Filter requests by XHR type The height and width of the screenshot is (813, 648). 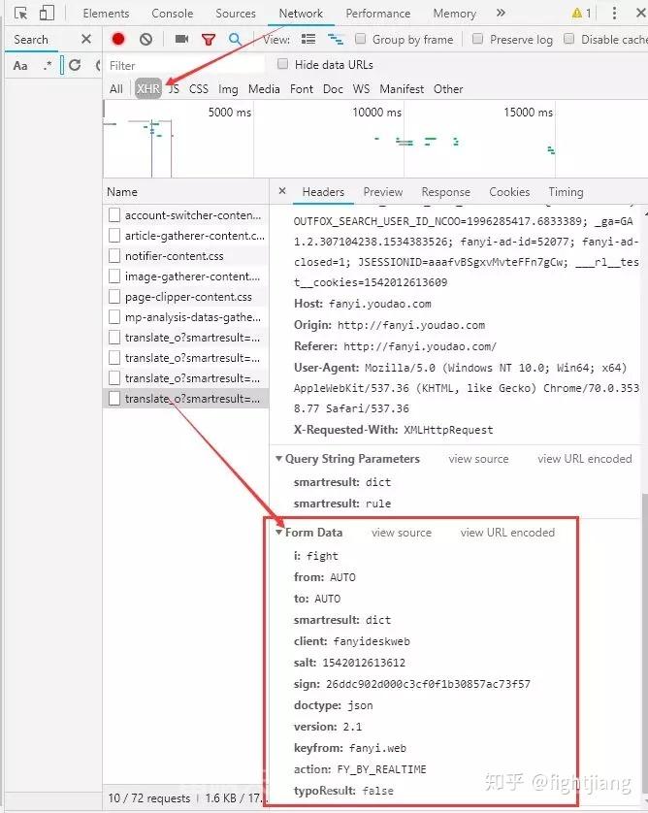tap(148, 88)
